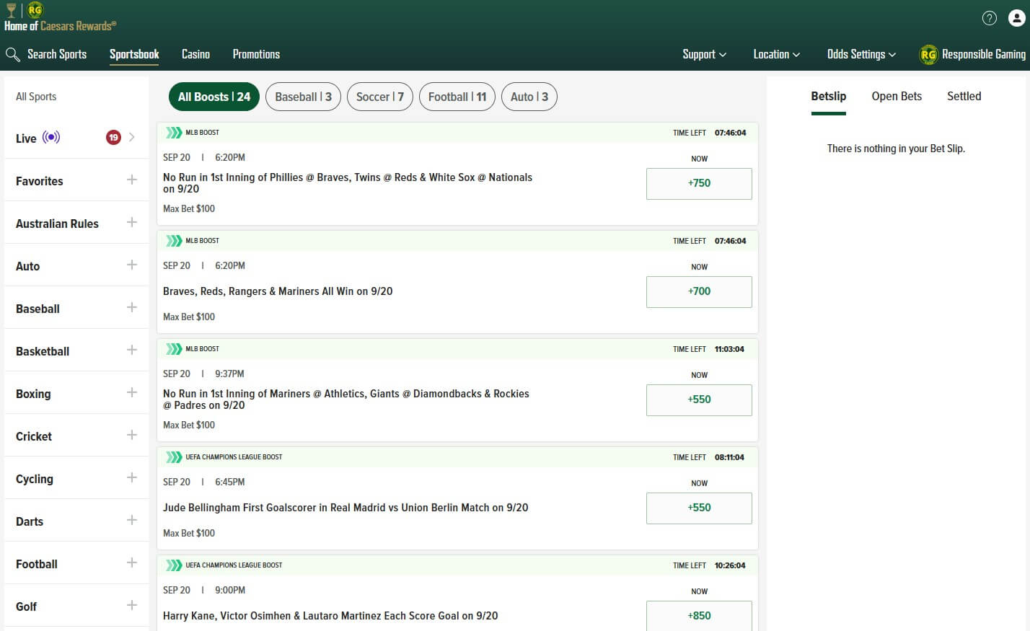Open the Support dropdown menu
1030x631 pixels.
click(x=704, y=54)
